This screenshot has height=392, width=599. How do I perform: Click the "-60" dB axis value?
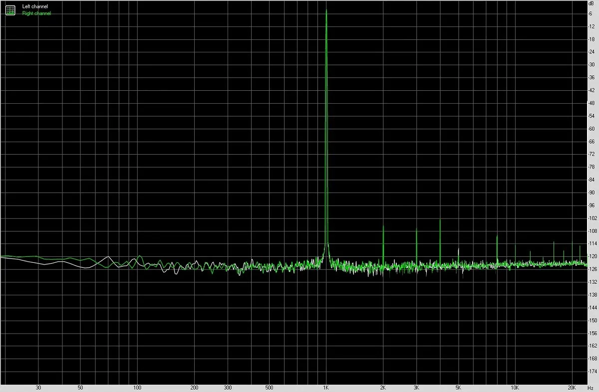(x=592, y=129)
